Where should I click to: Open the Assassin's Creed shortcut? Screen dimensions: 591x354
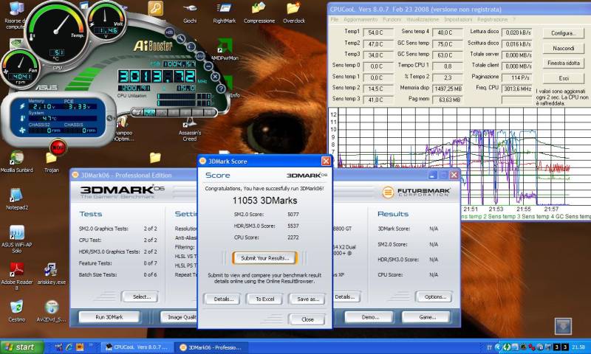click(x=190, y=130)
